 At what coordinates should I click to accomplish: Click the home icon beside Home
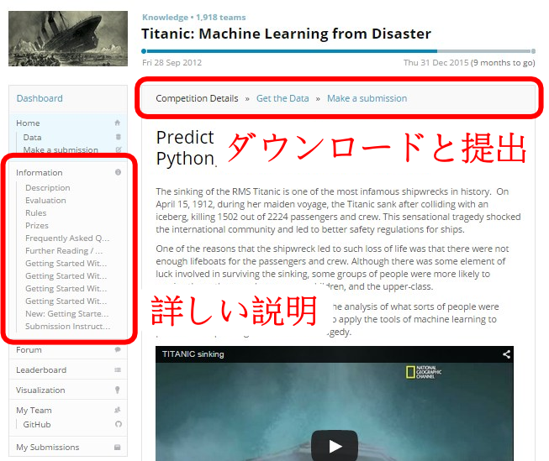(118, 123)
